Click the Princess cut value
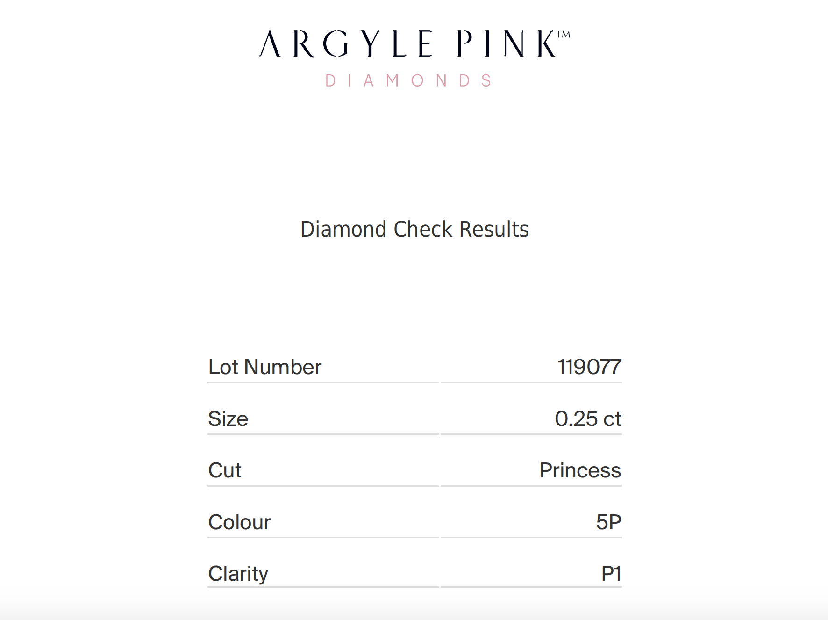 click(580, 470)
